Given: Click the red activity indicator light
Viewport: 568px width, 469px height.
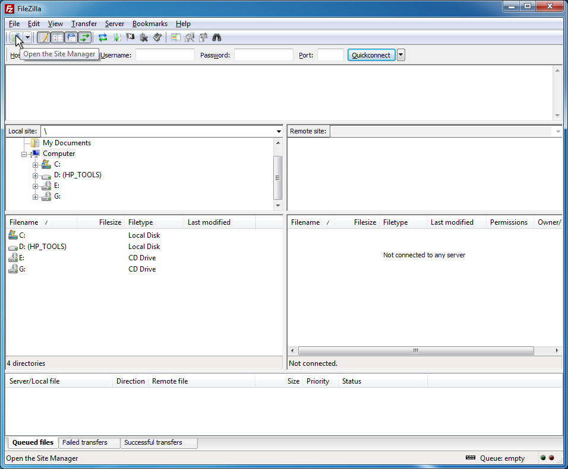Looking at the screenshot, I should 551,458.
